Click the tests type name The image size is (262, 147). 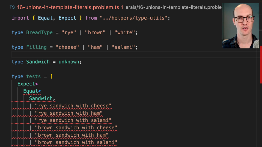click(33, 76)
